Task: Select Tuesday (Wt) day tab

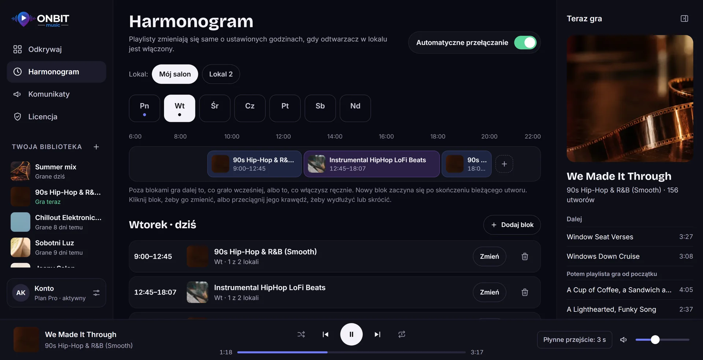Action: (x=179, y=108)
